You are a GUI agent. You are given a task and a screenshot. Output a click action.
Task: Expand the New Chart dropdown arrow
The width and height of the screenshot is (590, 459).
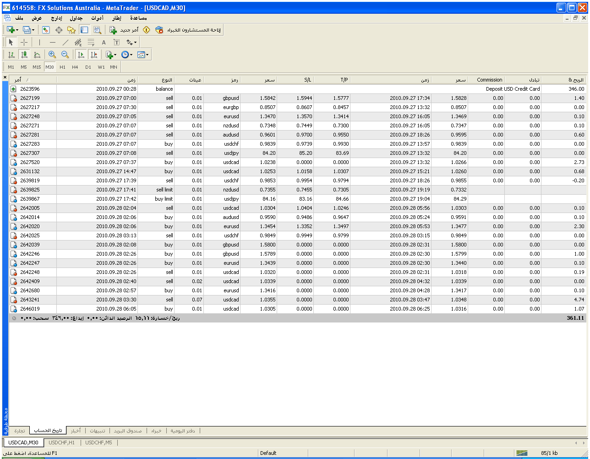[x=17, y=30]
